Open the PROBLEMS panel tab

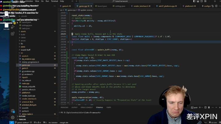(64, 107)
